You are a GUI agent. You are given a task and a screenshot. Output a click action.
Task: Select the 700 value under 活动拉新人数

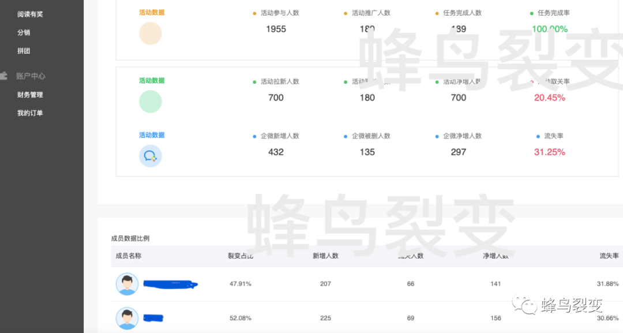point(276,98)
